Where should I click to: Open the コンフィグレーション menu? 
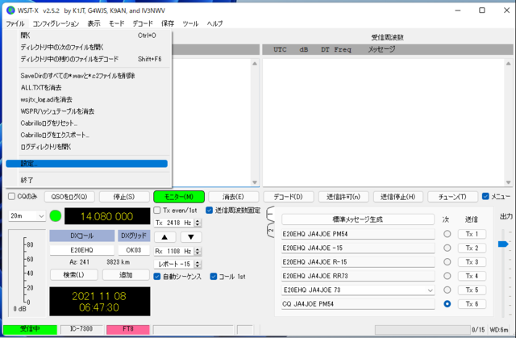click(x=56, y=23)
